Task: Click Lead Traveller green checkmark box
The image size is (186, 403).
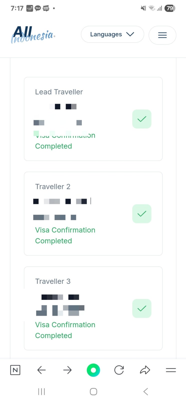Action: click(x=142, y=119)
